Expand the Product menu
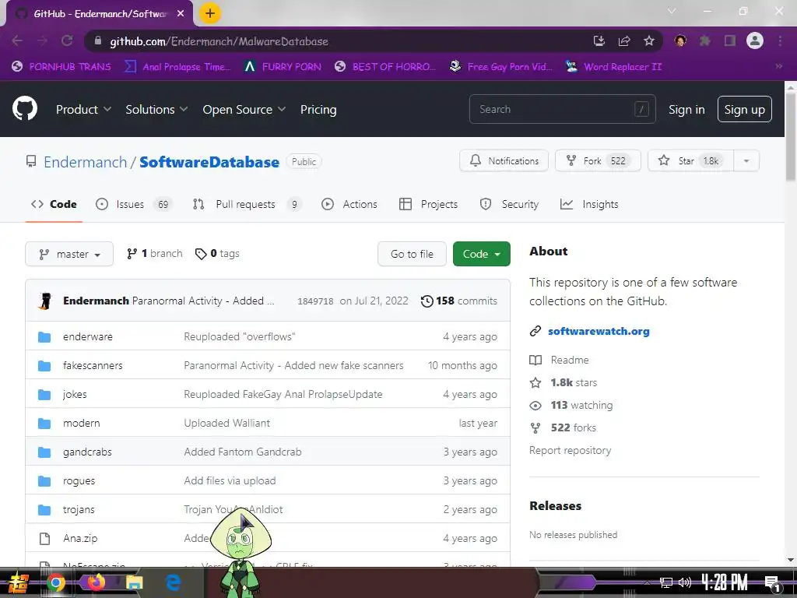The height and width of the screenshot is (598, 797). [x=83, y=109]
